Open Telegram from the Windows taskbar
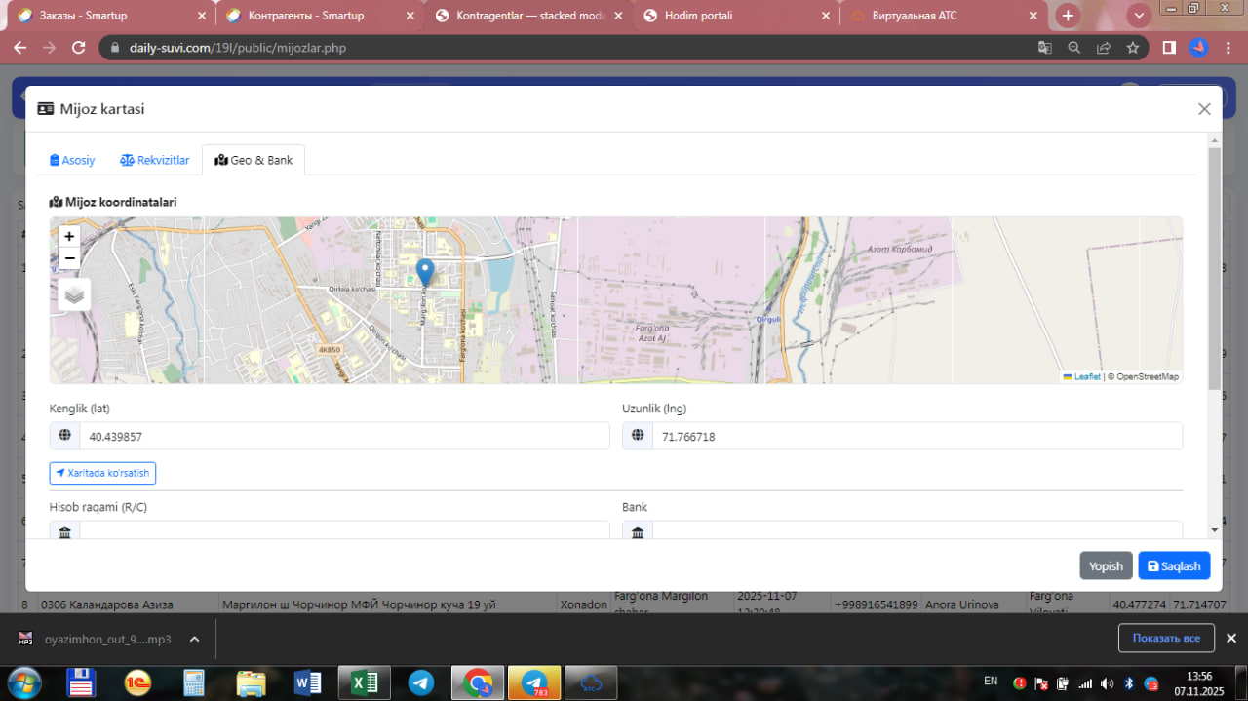Image resolution: width=1248 pixels, height=701 pixels. (x=421, y=682)
